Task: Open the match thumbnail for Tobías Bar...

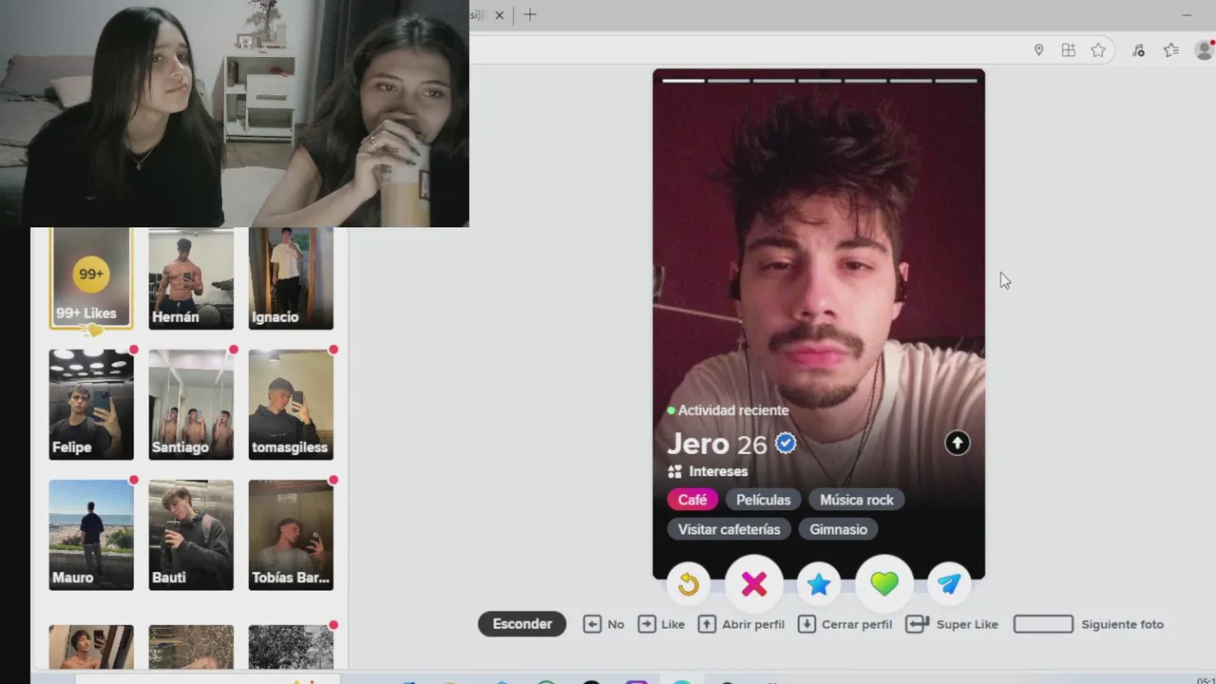Action: point(291,535)
